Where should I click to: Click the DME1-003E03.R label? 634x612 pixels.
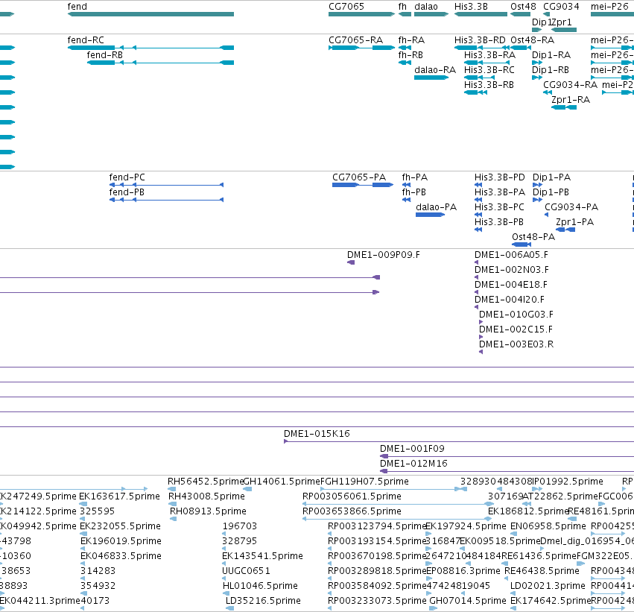point(516,344)
